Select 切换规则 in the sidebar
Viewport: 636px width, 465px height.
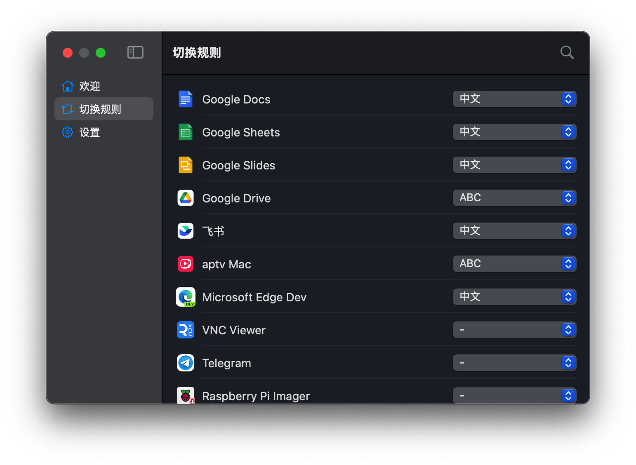click(104, 109)
